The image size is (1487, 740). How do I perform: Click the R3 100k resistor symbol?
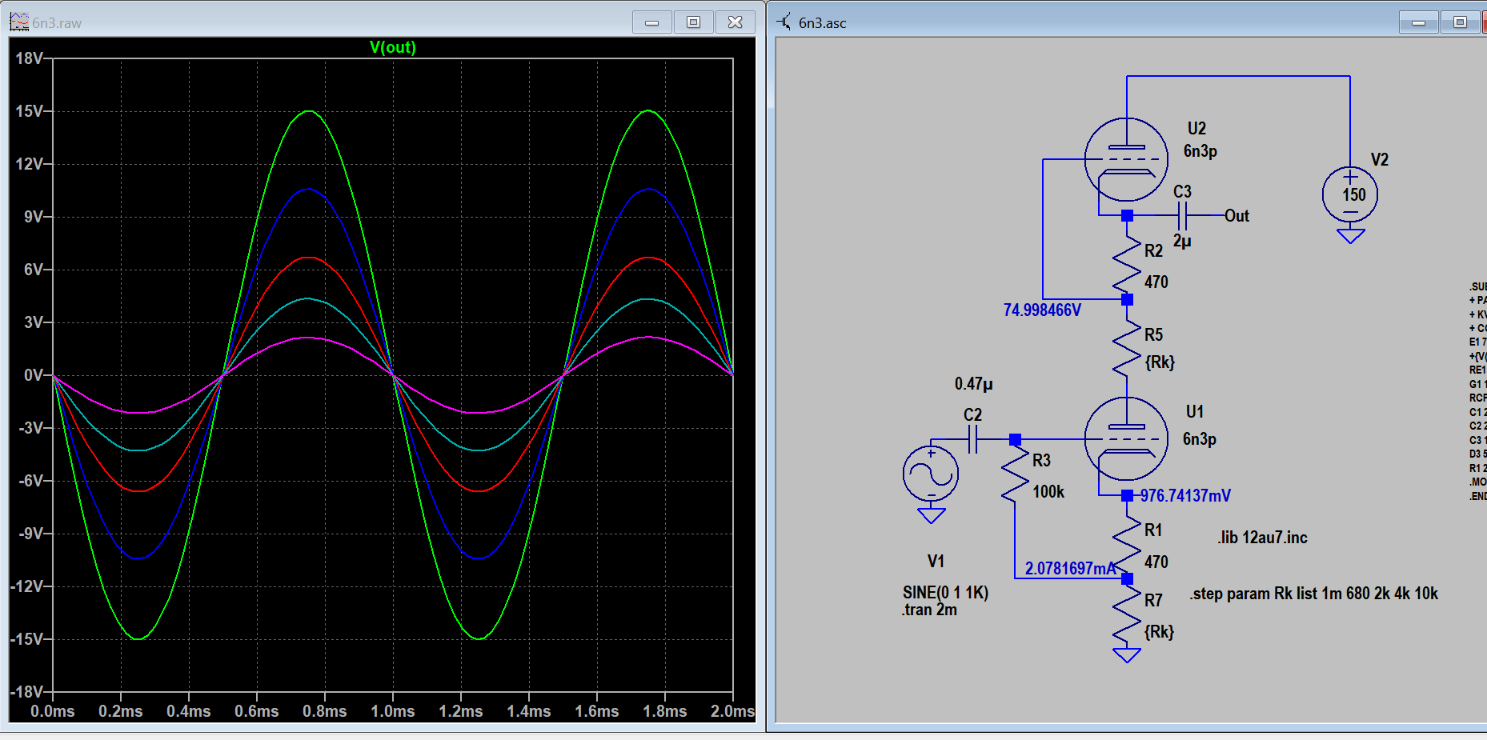[x=1015, y=474]
